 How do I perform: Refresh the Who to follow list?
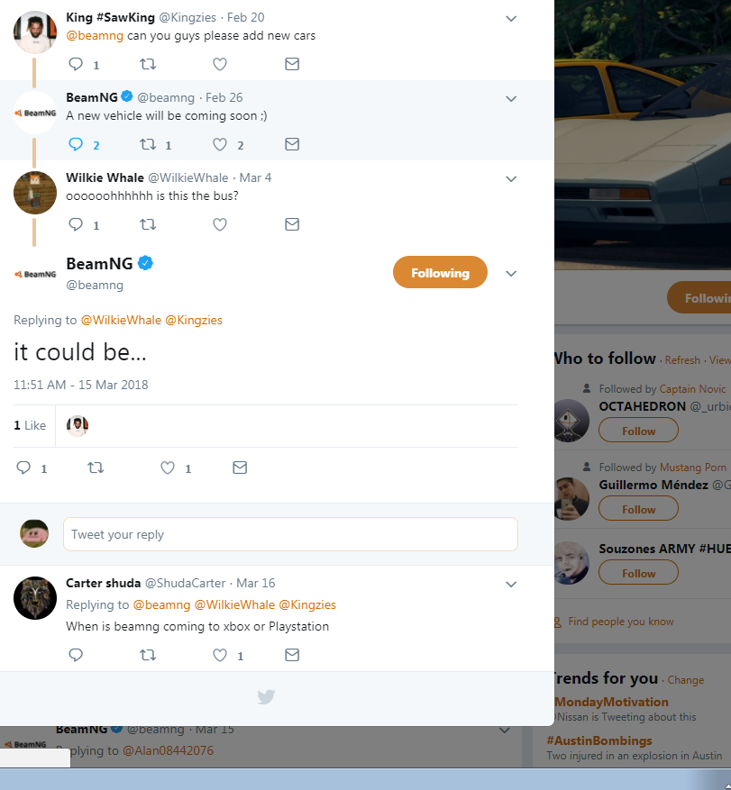[682, 360]
